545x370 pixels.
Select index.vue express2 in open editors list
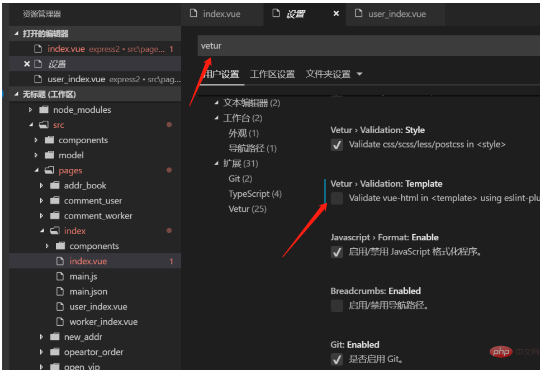pyautogui.click(x=95, y=49)
